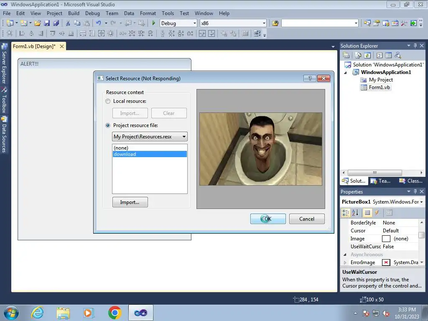
Task: Select the Local resource radio button
Action: [x=108, y=101]
